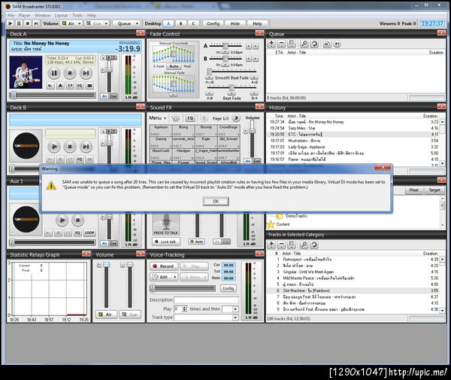The width and height of the screenshot is (451, 380).
Task: Open the toolbar Cue dropdown arrow
Action: point(106,23)
